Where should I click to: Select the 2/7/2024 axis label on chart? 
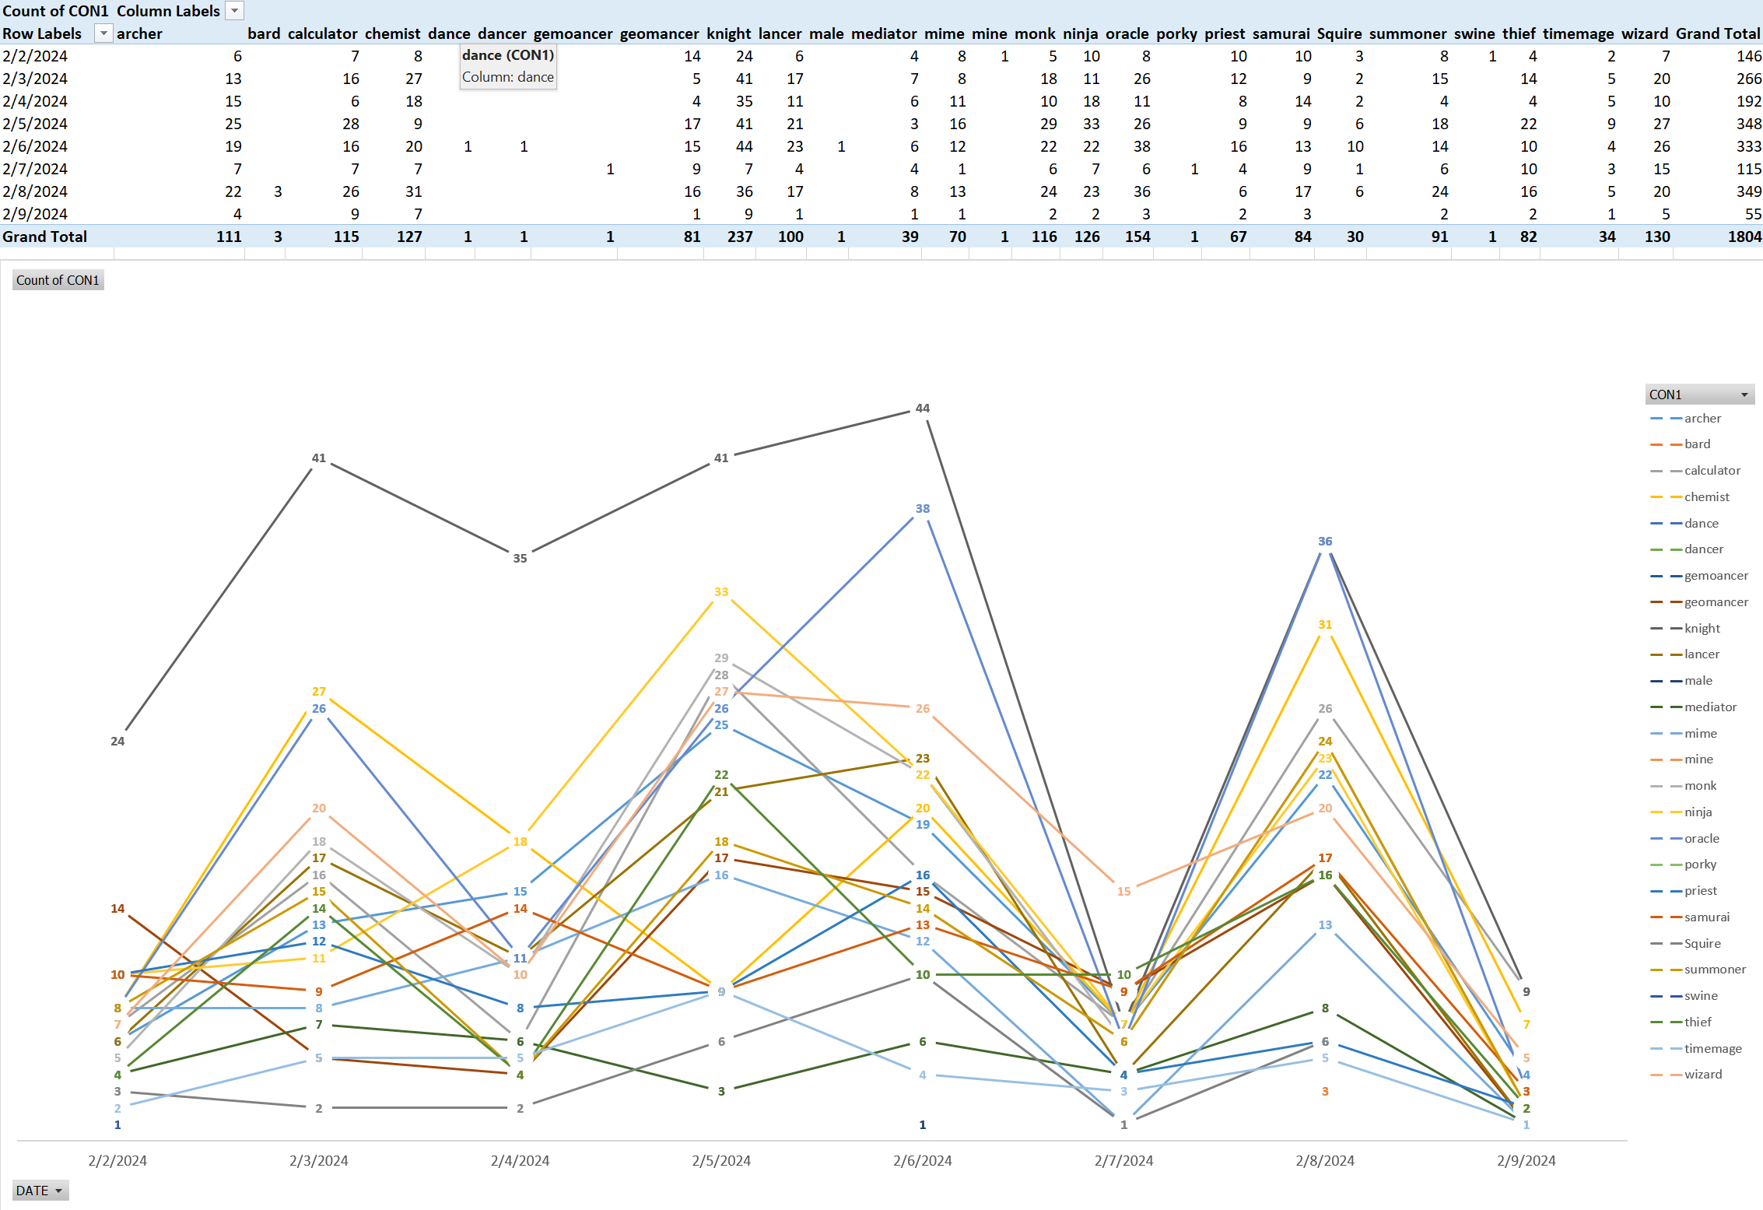(1123, 1160)
